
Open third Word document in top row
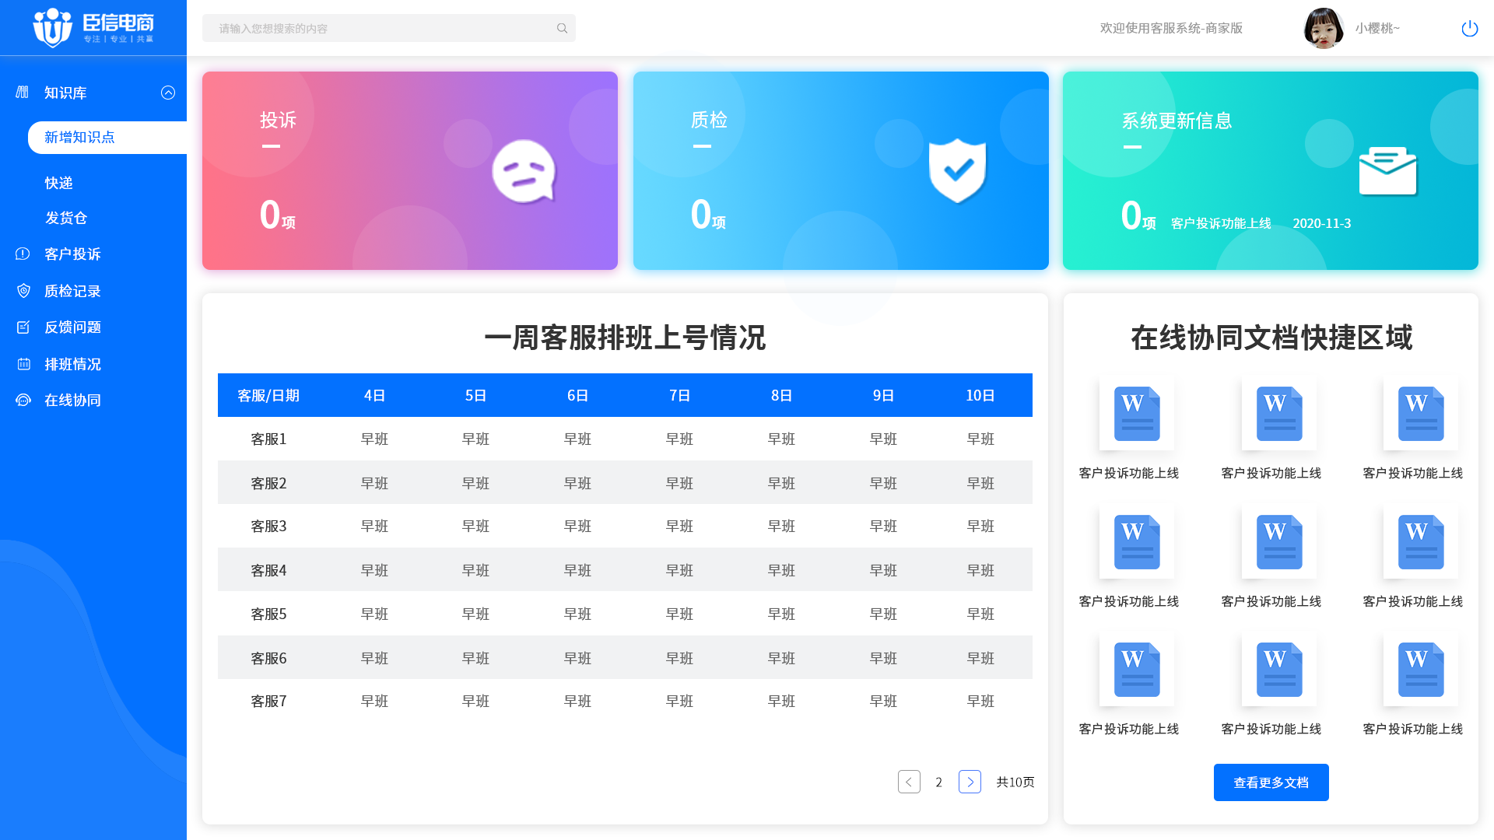pyautogui.click(x=1420, y=414)
